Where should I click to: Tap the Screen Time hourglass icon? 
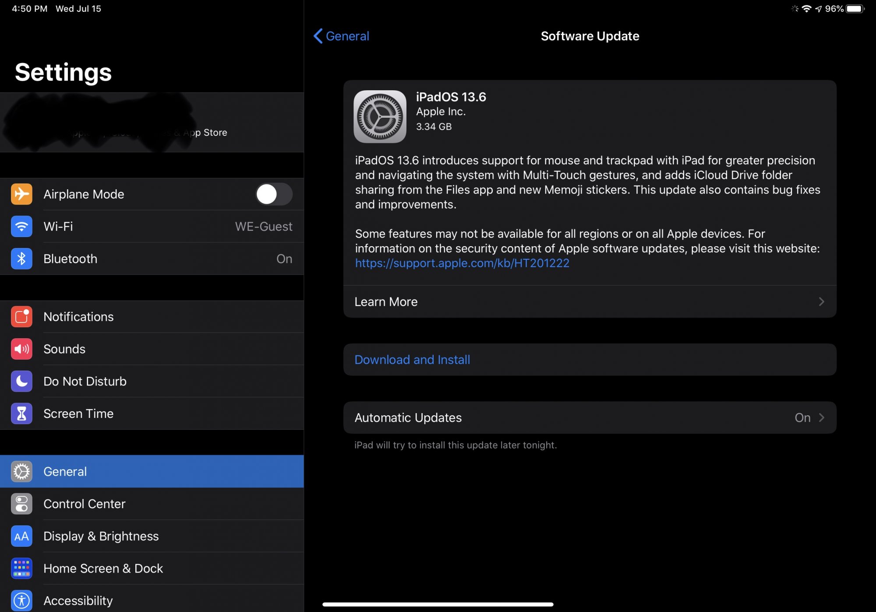21,414
